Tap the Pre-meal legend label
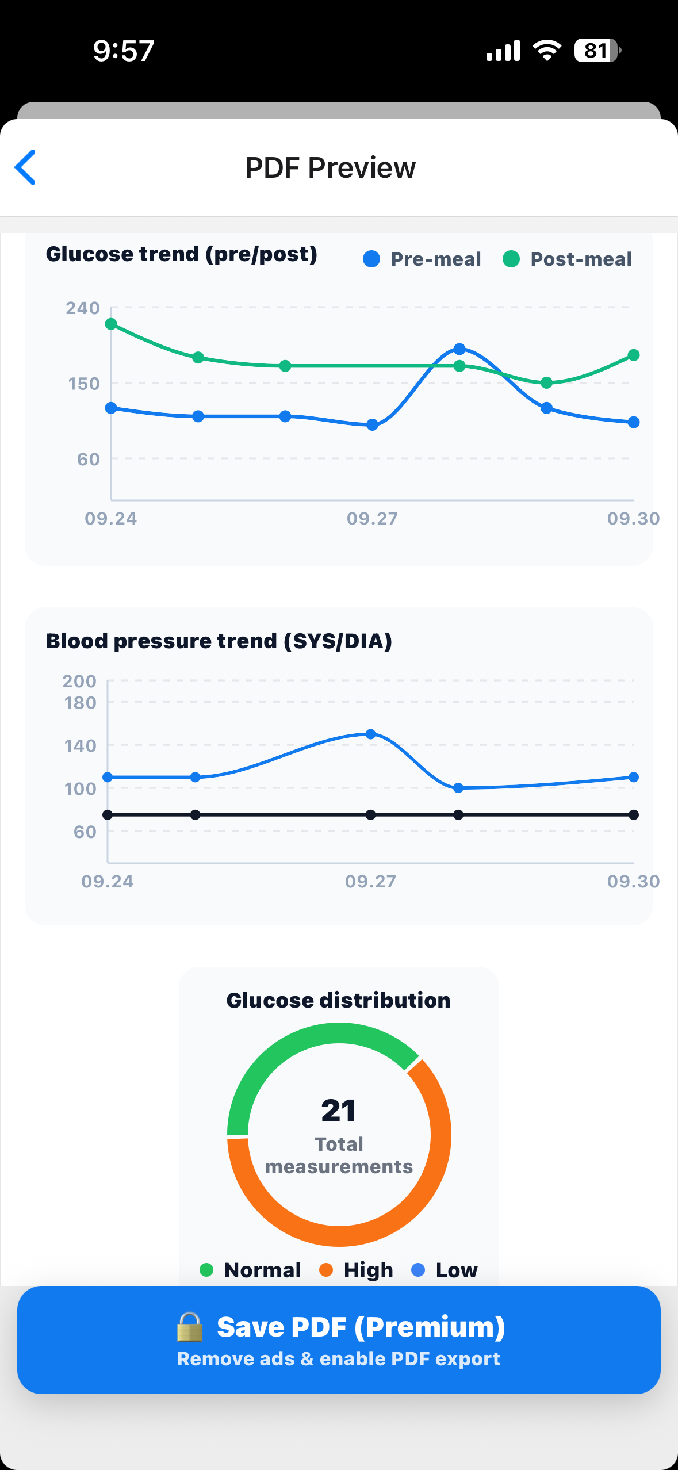678x1470 pixels. click(x=436, y=259)
